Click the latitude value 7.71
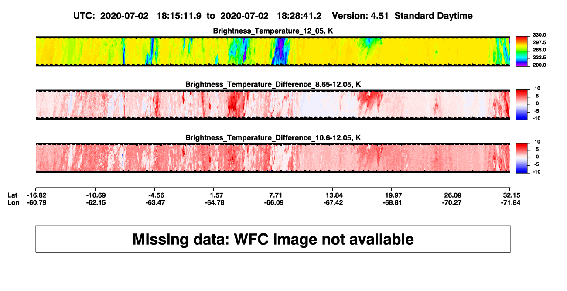 pos(276,195)
